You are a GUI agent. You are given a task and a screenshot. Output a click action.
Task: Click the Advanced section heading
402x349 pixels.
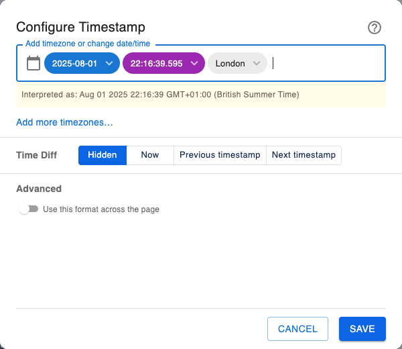pyautogui.click(x=39, y=189)
